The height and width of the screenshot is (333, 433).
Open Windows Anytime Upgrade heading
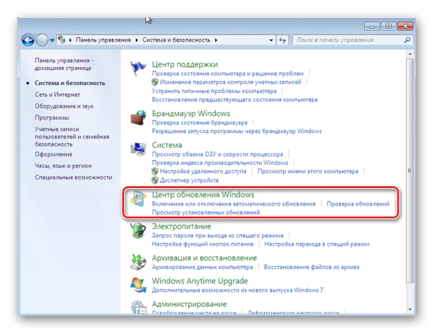pyautogui.click(x=200, y=281)
